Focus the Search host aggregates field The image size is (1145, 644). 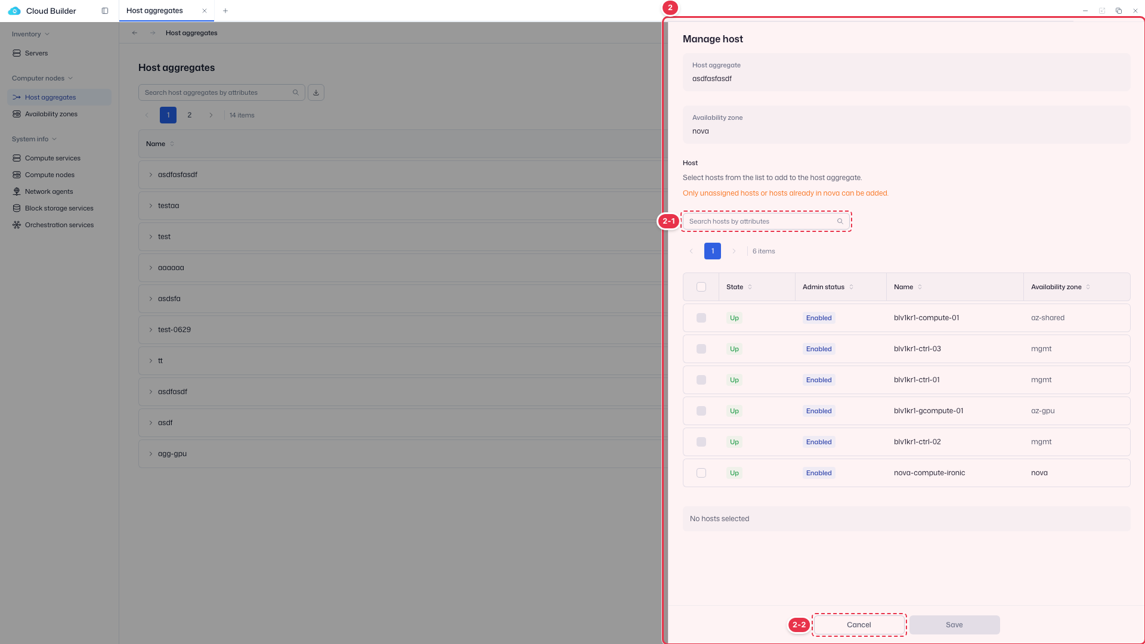coord(222,92)
